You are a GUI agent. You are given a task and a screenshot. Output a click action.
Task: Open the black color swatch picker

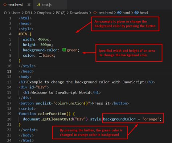40,55
